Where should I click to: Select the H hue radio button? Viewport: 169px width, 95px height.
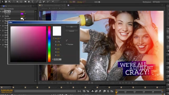54,38
